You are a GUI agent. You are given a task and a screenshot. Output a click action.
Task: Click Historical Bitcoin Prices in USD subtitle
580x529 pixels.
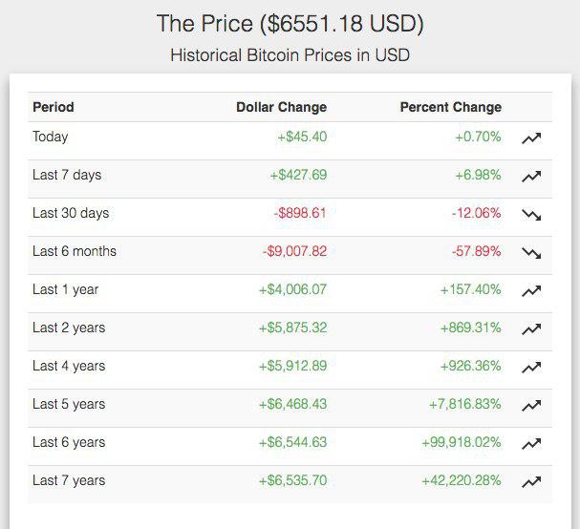coord(290,55)
